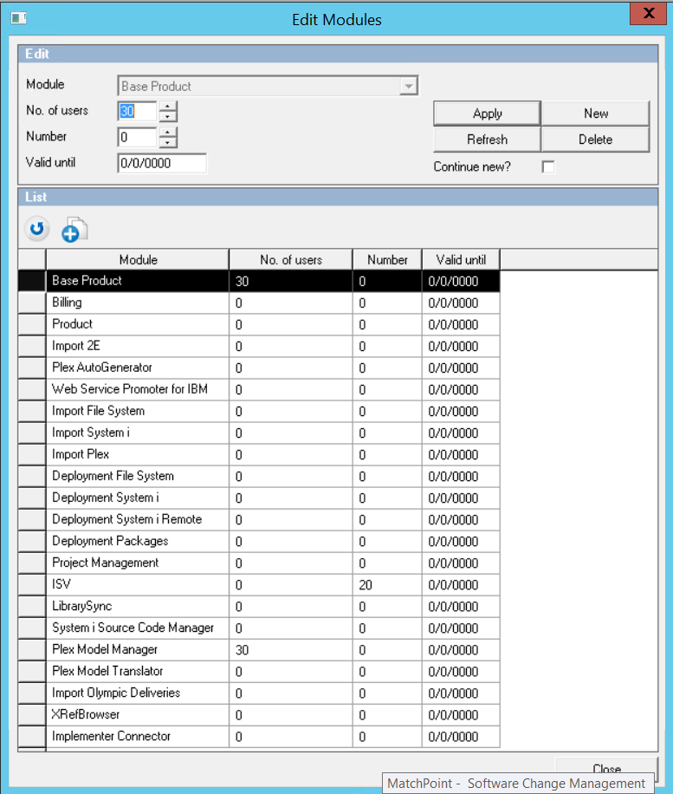Click the window system menu icon
The height and width of the screenshot is (794, 673).
point(19,18)
